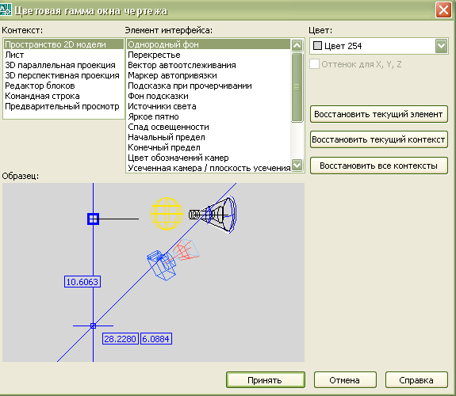The height and width of the screenshot is (396, 456).
Task: Click Восстановить все контексты button
Action: pos(378,166)
